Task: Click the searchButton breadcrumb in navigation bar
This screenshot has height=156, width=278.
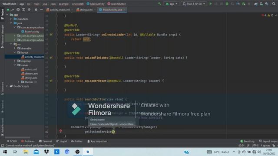Action: [x=117, y=4]
